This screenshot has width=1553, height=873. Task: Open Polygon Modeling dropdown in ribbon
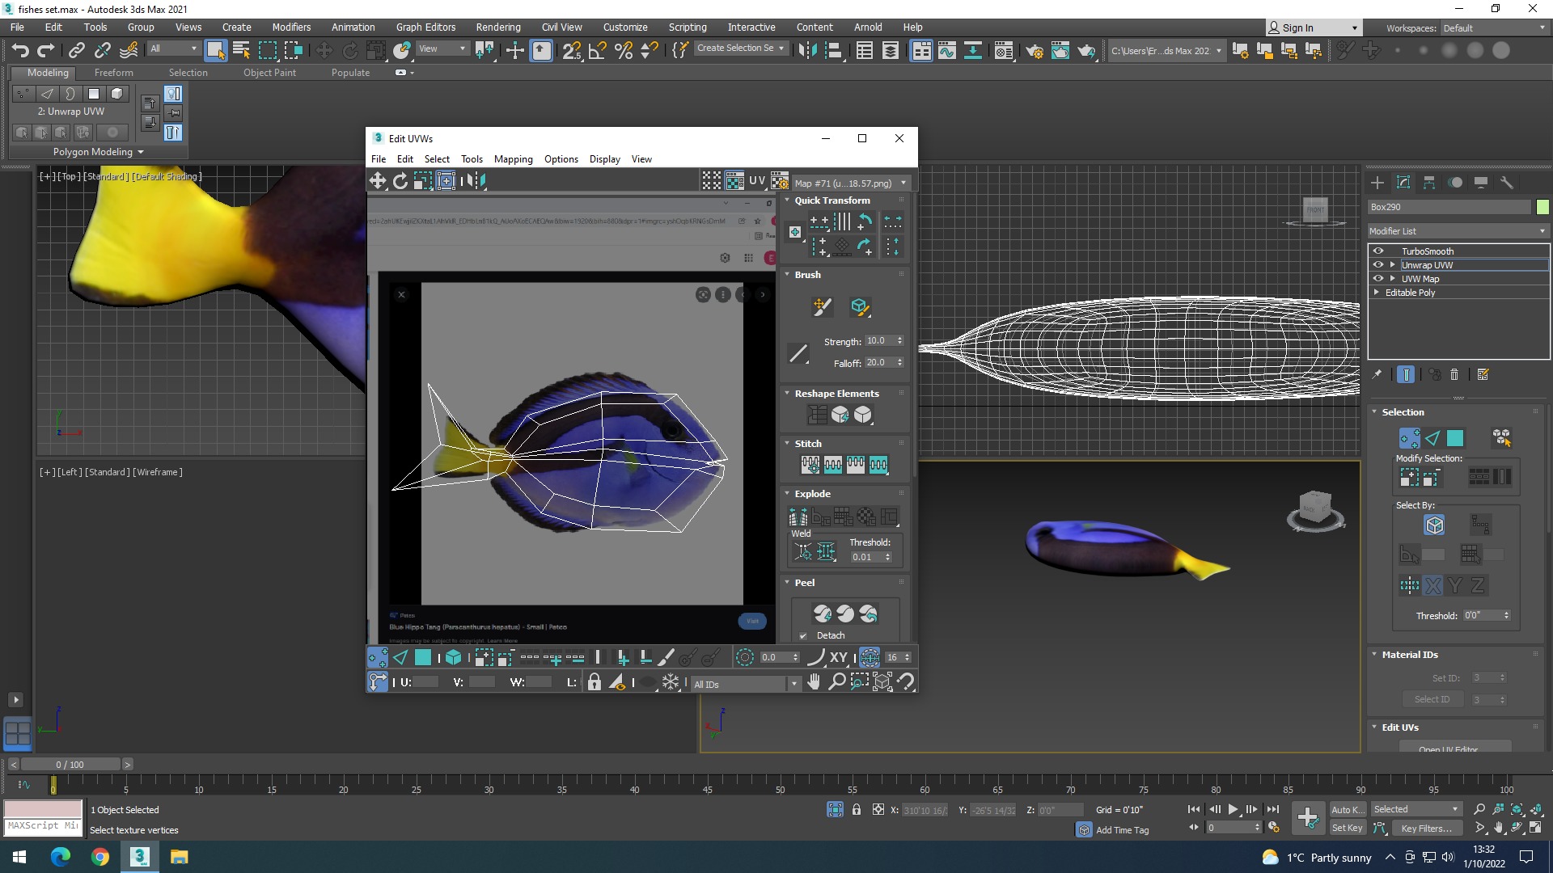[99, 152]
